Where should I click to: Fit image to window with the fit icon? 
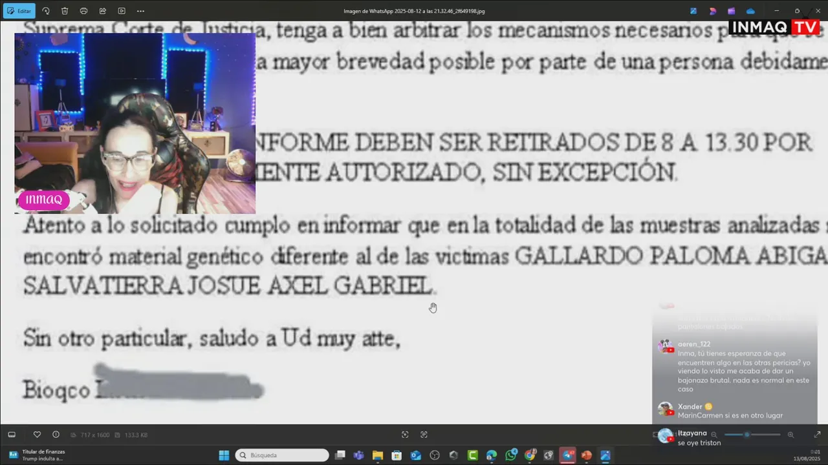pyautogui.click(x=405, y=435)
